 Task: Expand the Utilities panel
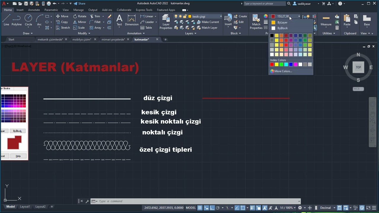point(329,33)
